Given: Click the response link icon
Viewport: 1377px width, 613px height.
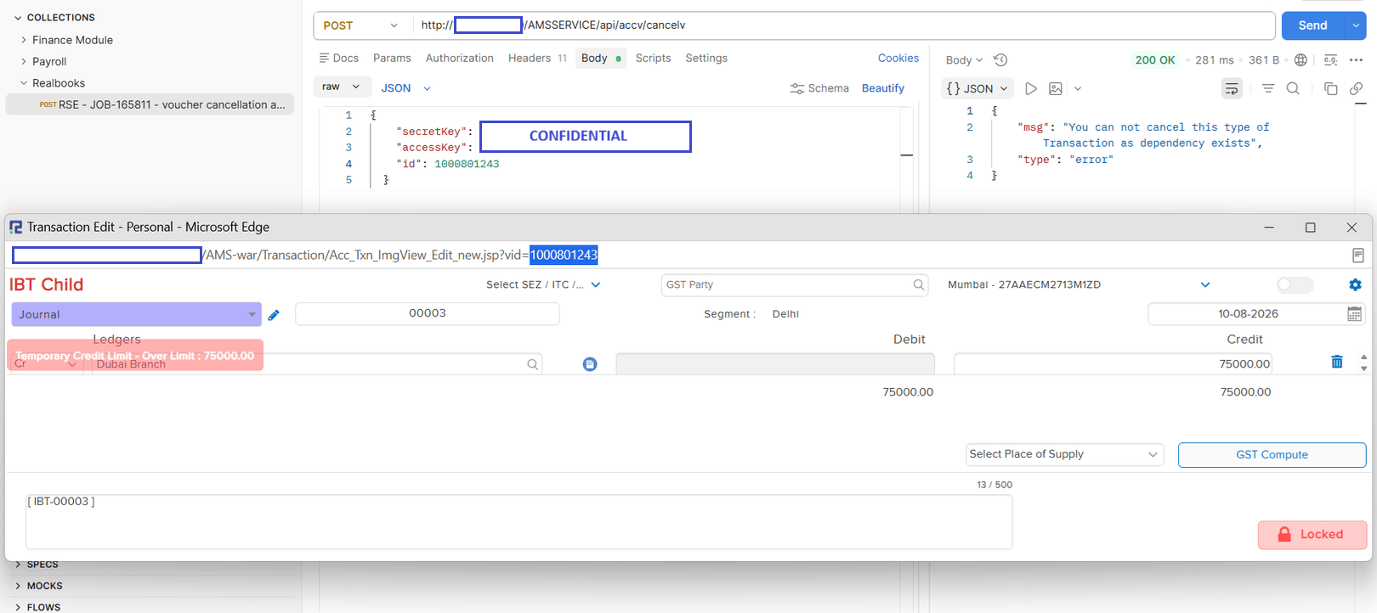Looking at the screenshot, I should [x=1356, y=88].
